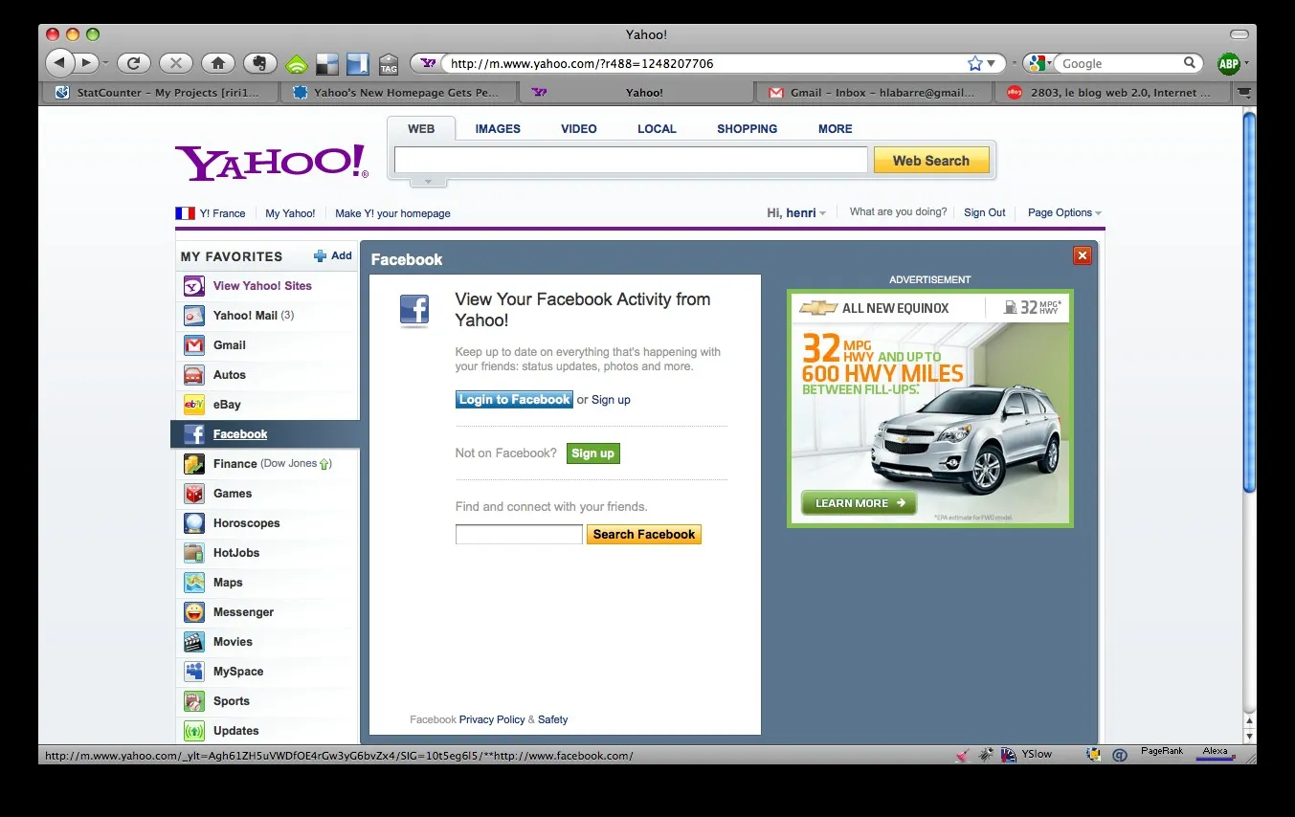Click the green Sign up button
The height and width of the screenshot is (817, 1295).
click(593, 453)
